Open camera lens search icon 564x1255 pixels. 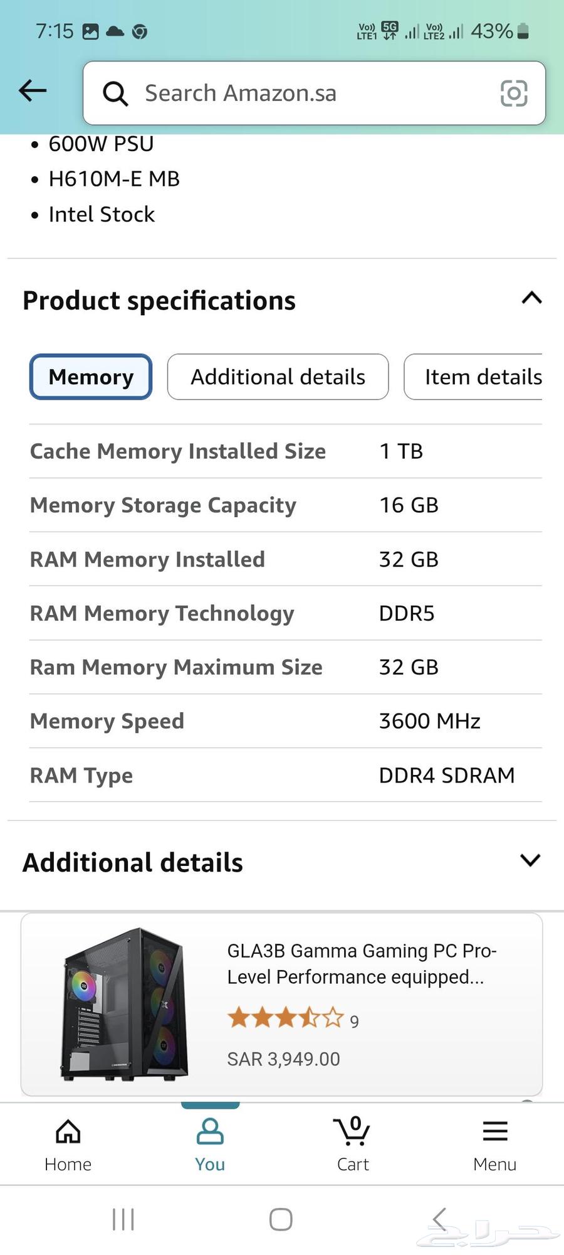[514, 93]
